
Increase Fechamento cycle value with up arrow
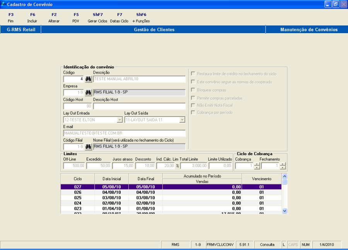click(x=283, y=164)
